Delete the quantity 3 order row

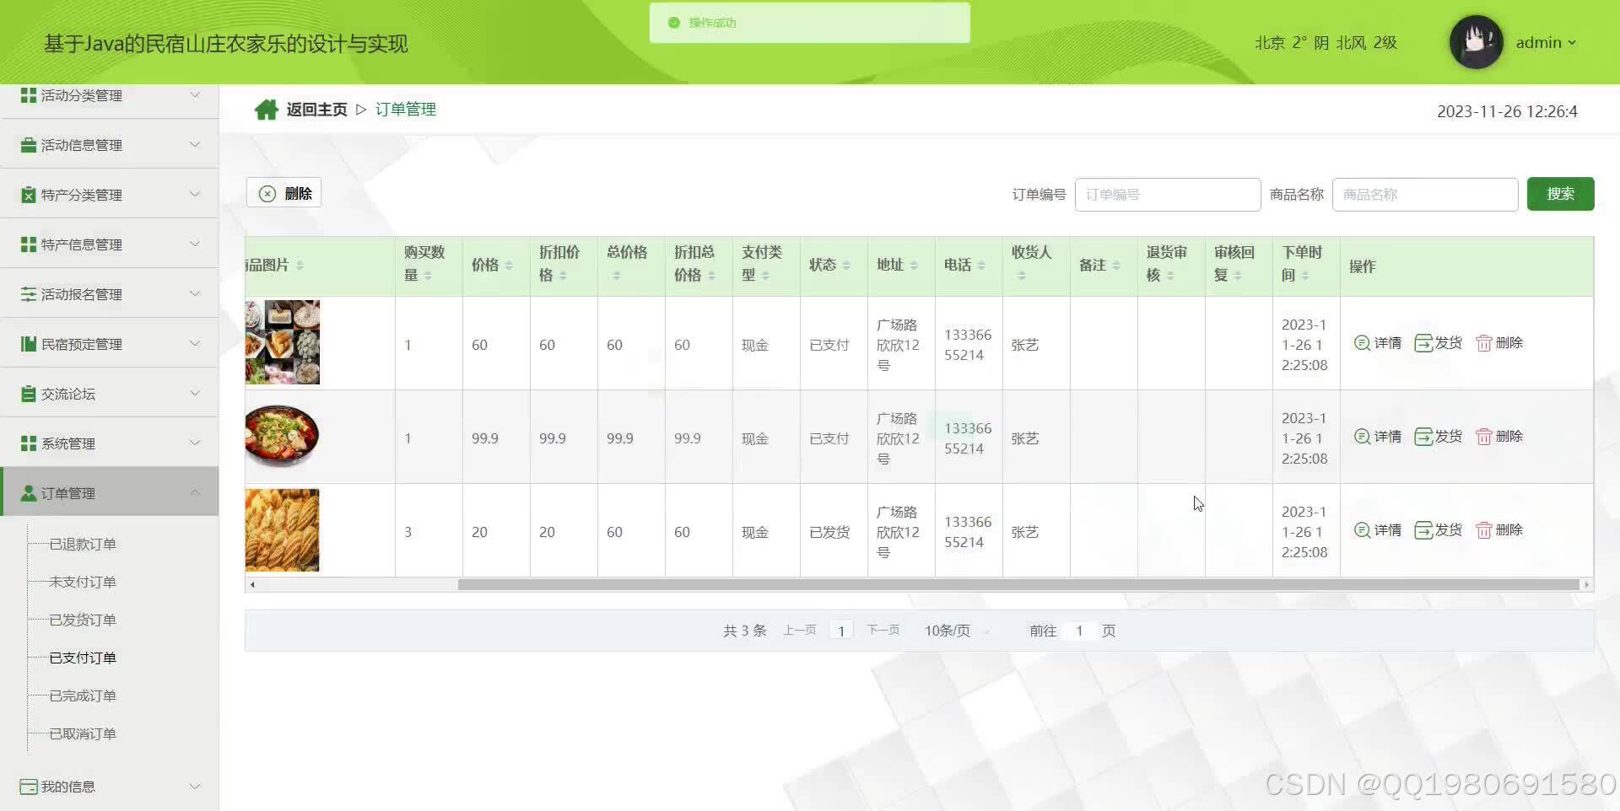pyautogui.click(x=1498, y=530)
